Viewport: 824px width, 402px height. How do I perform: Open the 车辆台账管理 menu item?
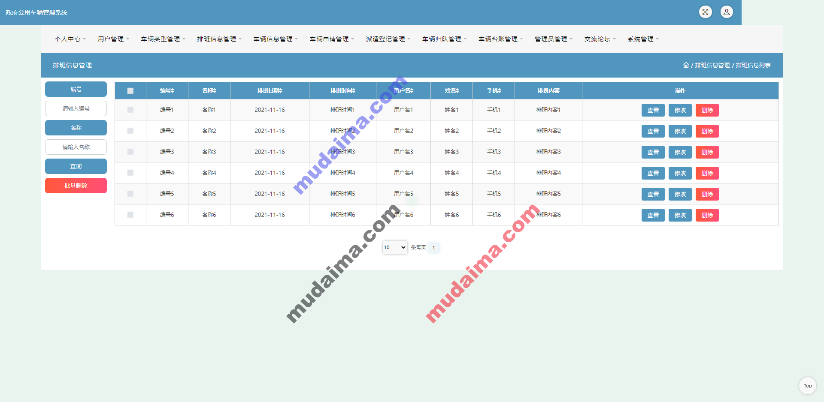501,39
